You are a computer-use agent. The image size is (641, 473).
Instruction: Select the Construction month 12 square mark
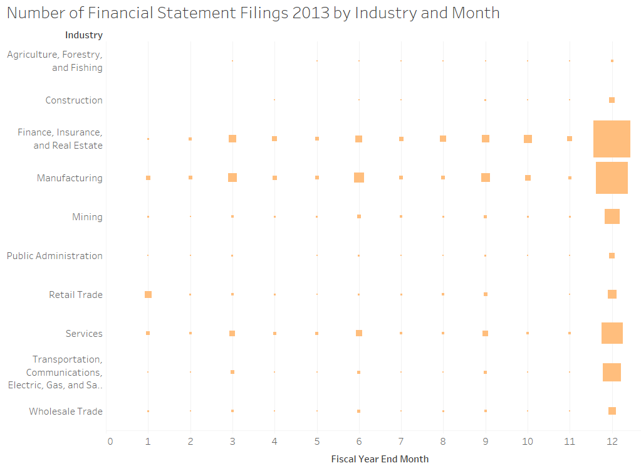[x=612, y=100]
